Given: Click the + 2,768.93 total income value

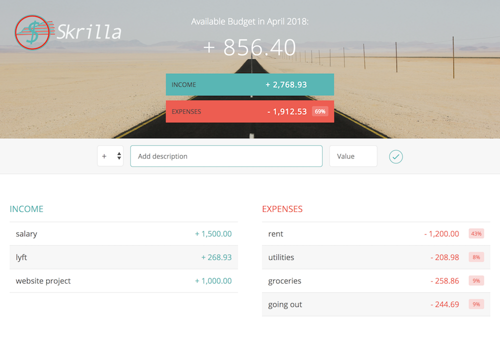Looking at the screenshot, I should click(286, 85).
